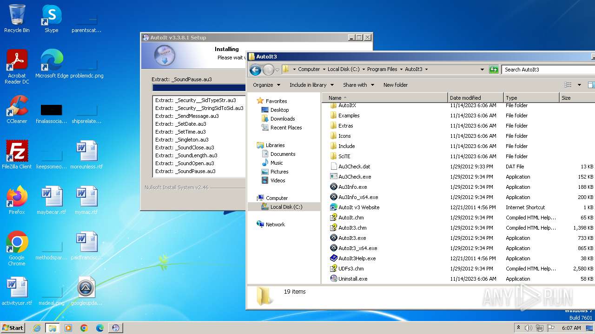595x334 pixels.
Task: Click the Search AutoIt3 field
Action: pyautogui.click(x=549, y=70)
